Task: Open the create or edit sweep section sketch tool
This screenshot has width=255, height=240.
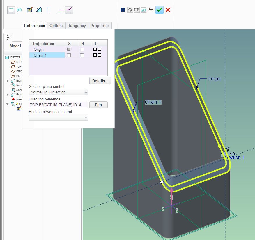Action: click(x=30, y=10)
